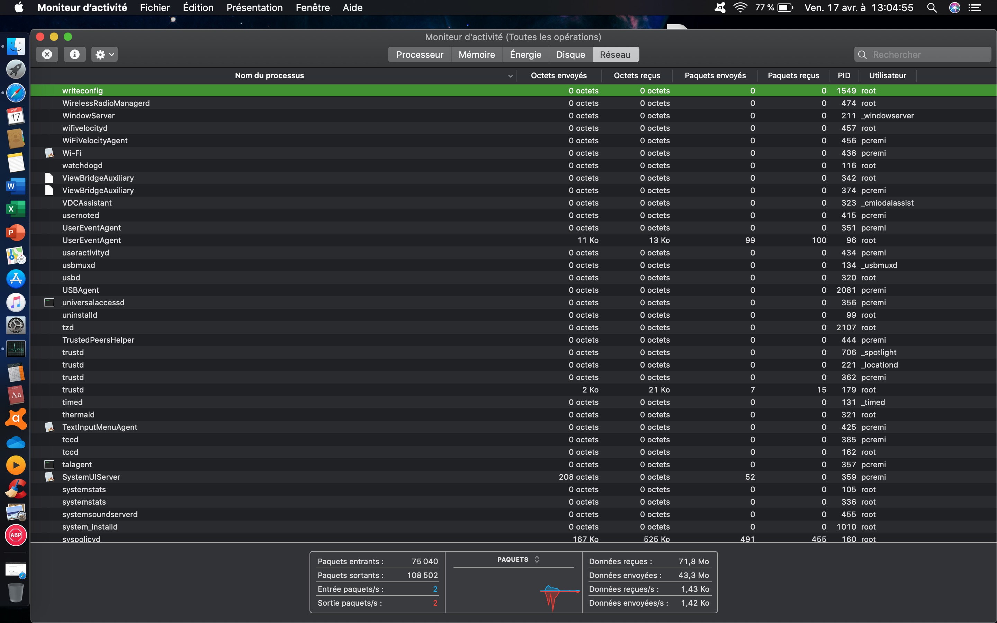This screenshot has height=623, width=997.
Task: Open the Disque tab
Action: pyautogui.click(x=570, y=54)
